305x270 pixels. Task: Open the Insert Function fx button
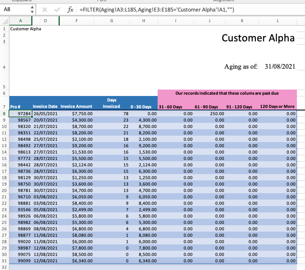70,9
